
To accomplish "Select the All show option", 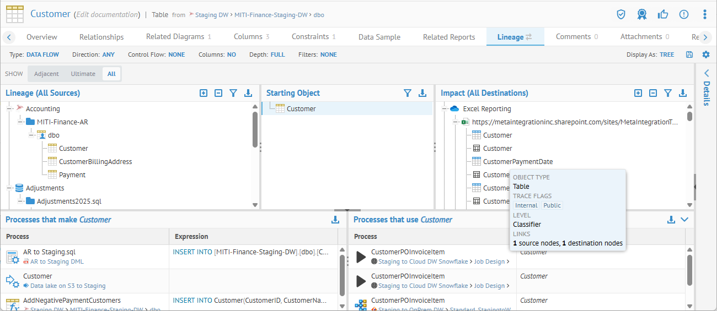I will (111, 74).
